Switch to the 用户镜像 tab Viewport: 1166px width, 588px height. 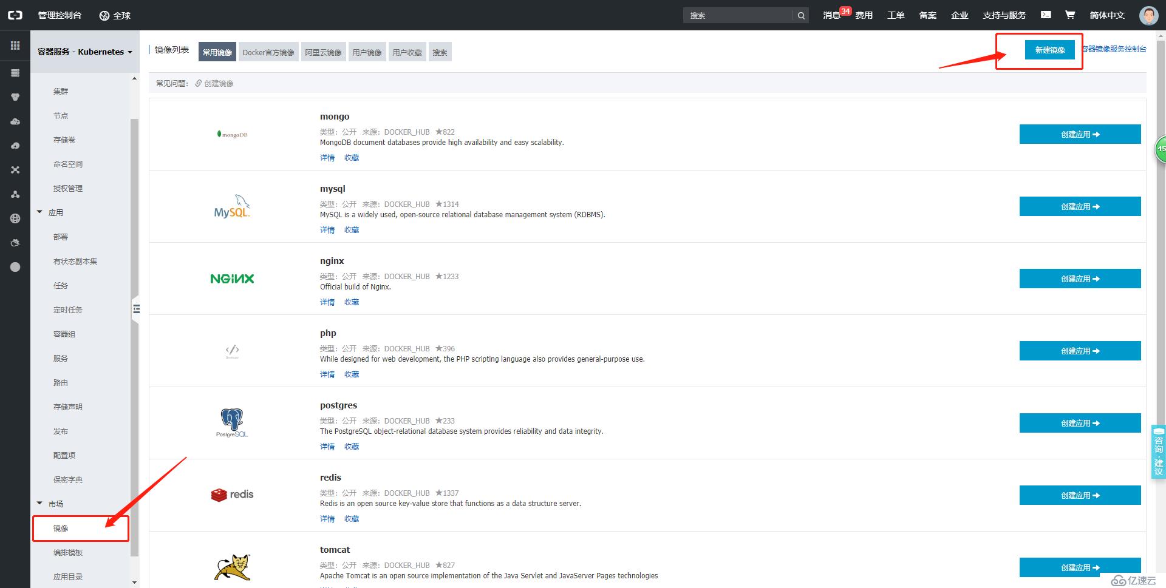[x=367, y=52]
